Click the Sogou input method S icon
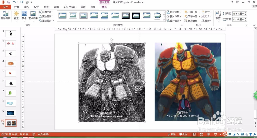 click(x=225, y=134)
